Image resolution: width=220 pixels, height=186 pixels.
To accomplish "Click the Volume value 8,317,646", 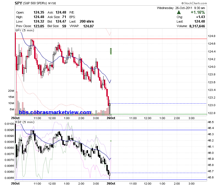I will point(197,26).
